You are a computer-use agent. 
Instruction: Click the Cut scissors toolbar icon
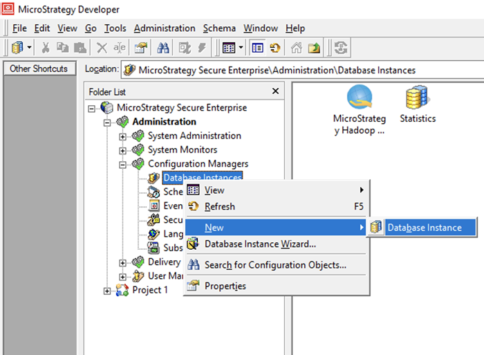(x=46, y=48)
